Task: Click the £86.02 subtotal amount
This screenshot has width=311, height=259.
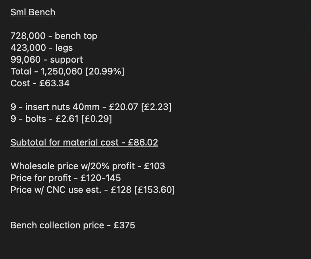Action: pos(143,143)
